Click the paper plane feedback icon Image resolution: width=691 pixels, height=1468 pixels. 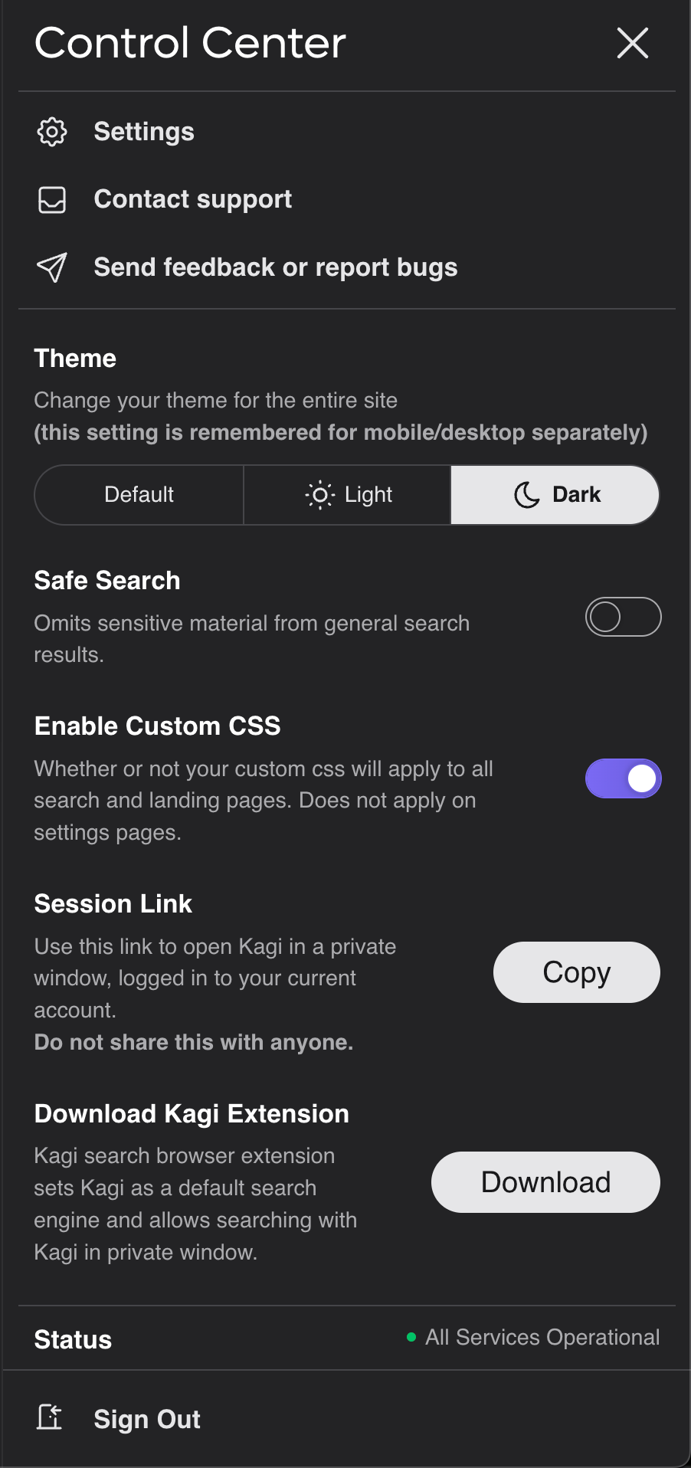point(52,267)
